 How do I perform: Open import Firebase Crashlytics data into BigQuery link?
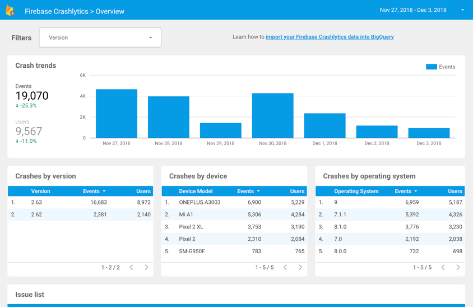[330, 37]
